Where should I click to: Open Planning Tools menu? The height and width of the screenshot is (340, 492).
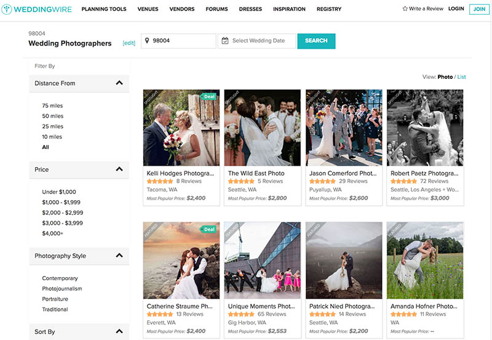[x=104, y=9]
